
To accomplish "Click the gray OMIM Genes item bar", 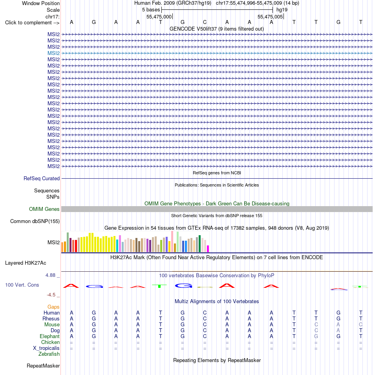I will coord(217,209).
